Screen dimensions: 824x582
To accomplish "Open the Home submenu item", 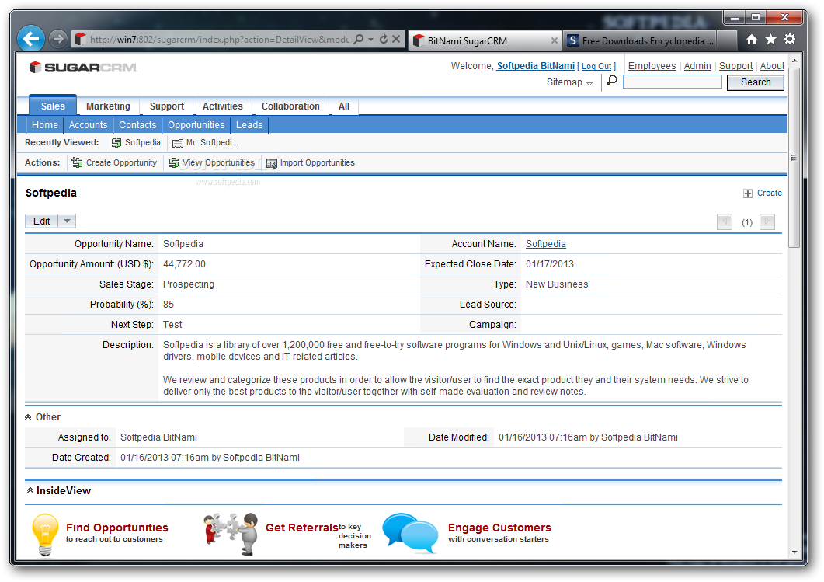I will tap(45, 125).
